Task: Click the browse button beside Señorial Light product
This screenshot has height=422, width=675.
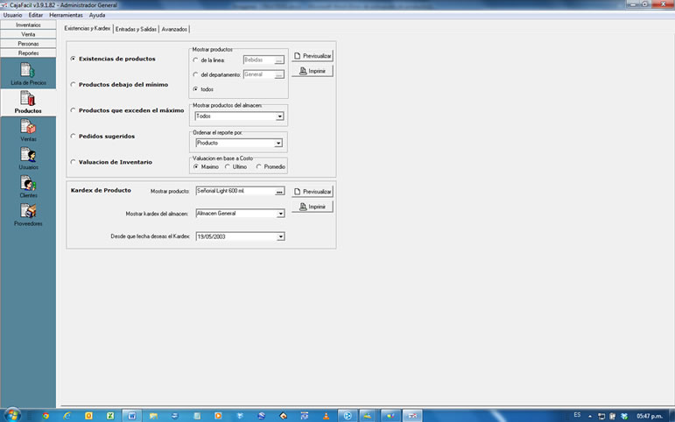Action: (x=279, y=191)
